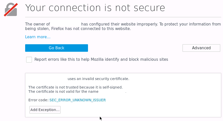This screenshot has width=223, height=121.
Task: Click the invalid security certificate message
Action: pos(98,79)
